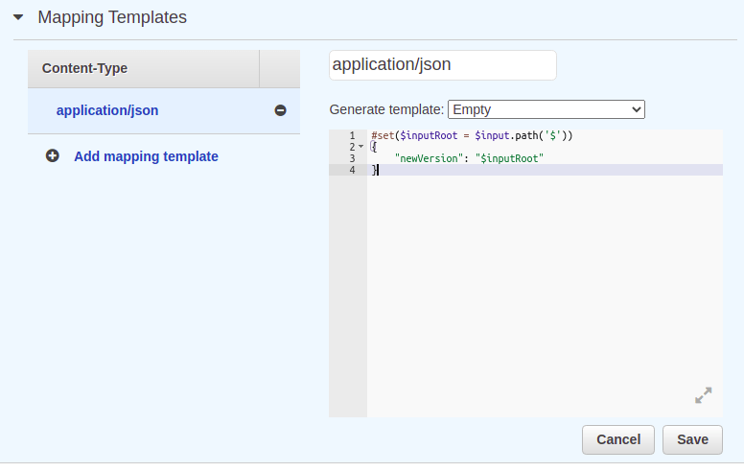Fold code block at line 2 arrow
This screenshot has height=472, width=744.
360,147
